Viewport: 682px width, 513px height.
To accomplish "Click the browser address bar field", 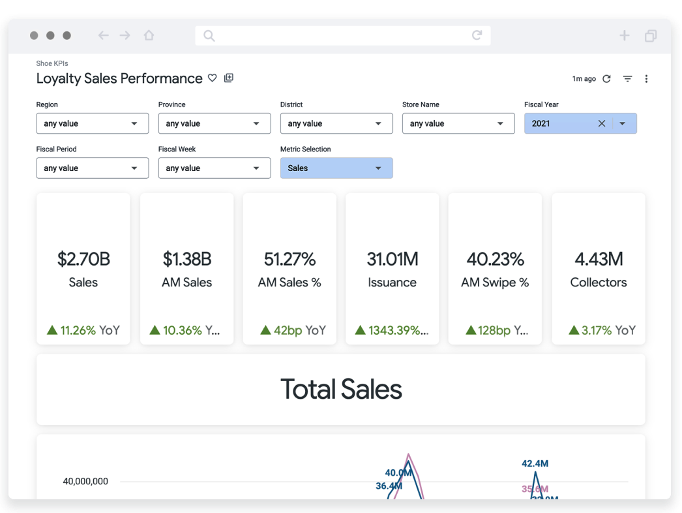I will coord(343,35).
